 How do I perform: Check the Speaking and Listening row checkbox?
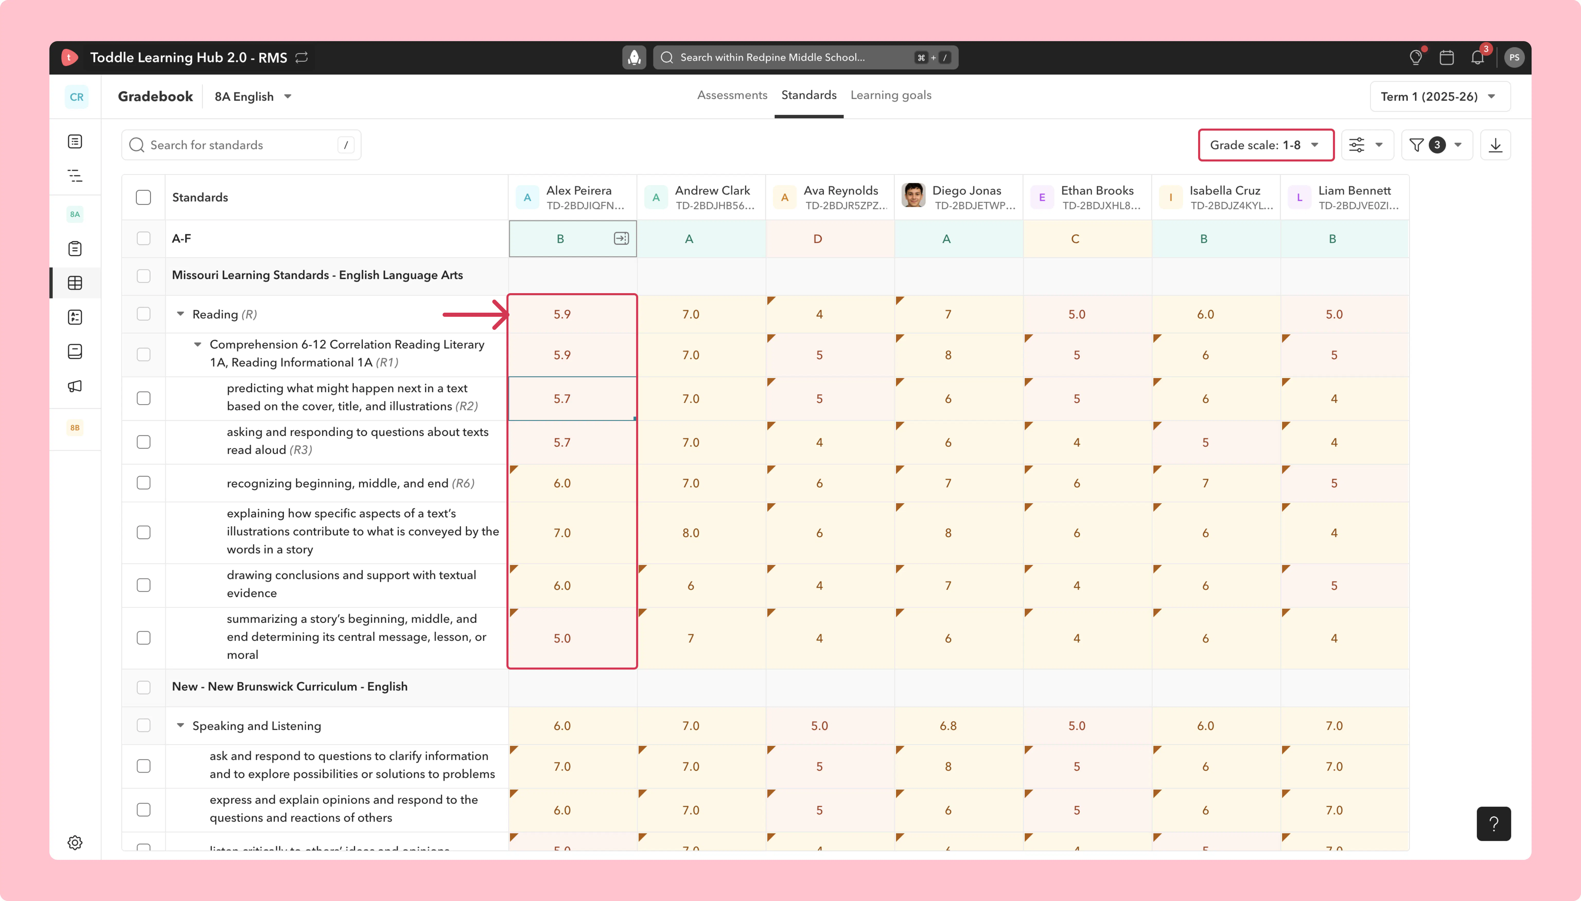tap(144, 726)
